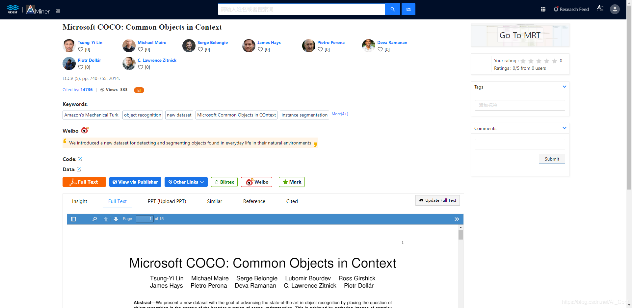Click the AMiner logo

pos(38,10)
